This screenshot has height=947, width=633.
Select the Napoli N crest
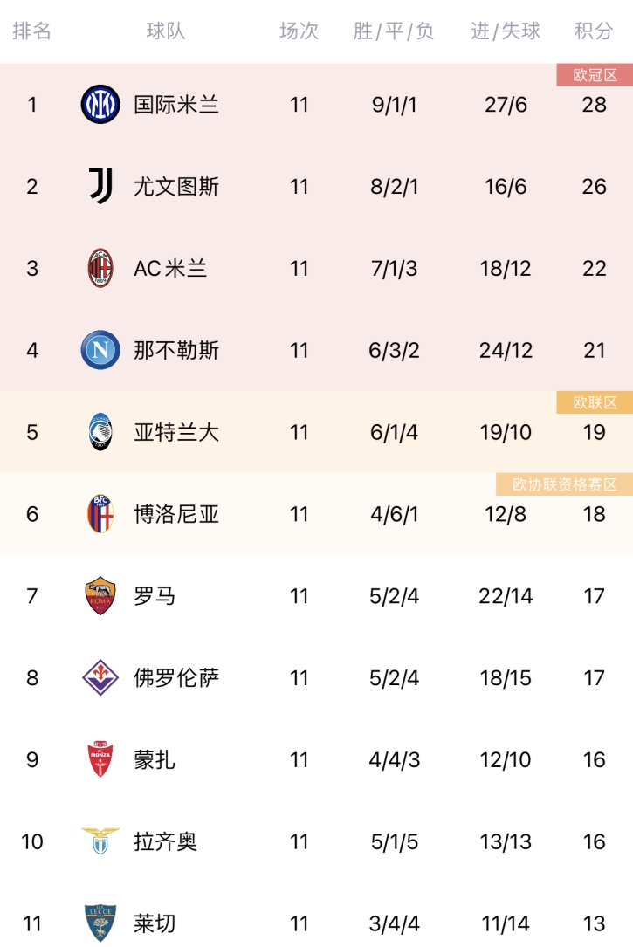click(100, 350)
